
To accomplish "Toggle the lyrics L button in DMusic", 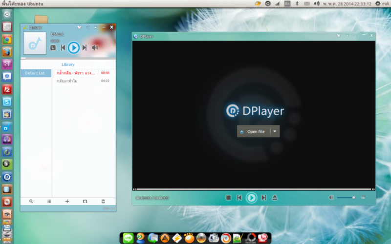I will (53, 48).
